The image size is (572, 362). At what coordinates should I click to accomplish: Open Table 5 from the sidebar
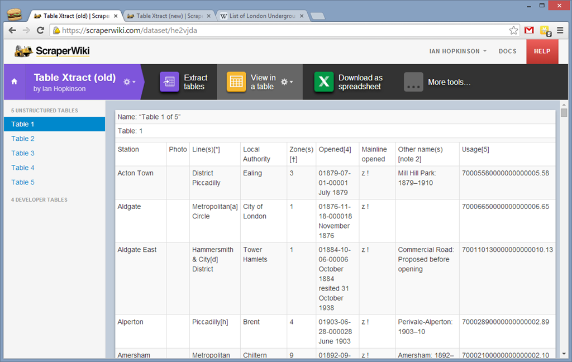[x=22, y=183]
